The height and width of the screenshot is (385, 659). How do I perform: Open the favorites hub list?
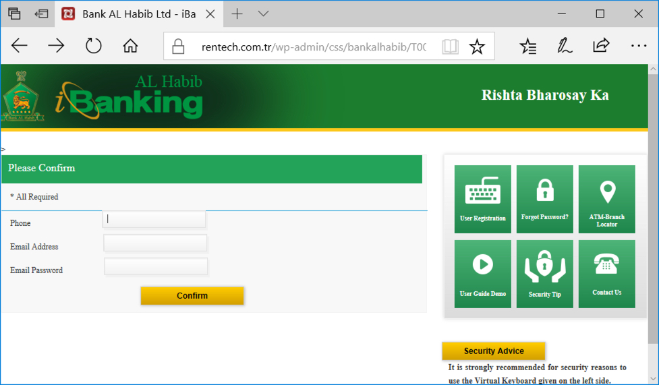(528, 46)
